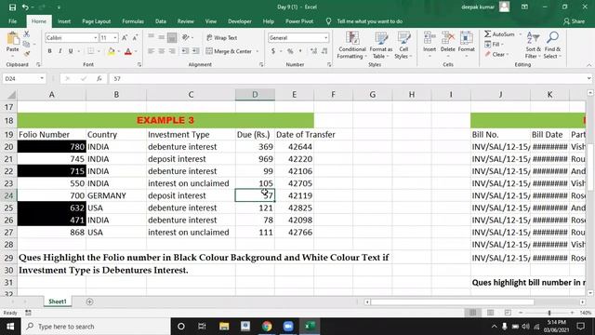The height and width of the screenshot is (335, 595).
Task: Click the Tell me what you want field
Action: [370, 21]
